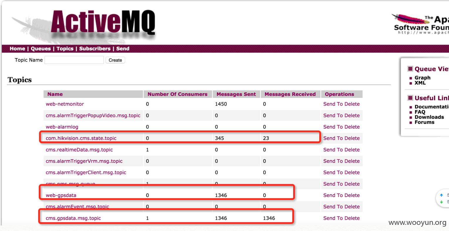The height and width of the screenshot is (231, 449).
Task: Click the Operations column header
Action: (342, 94)
